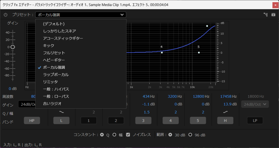Choose the checked ボーカル強調 preset
This screenshot has width=279, height=148.
click(81, 67)
